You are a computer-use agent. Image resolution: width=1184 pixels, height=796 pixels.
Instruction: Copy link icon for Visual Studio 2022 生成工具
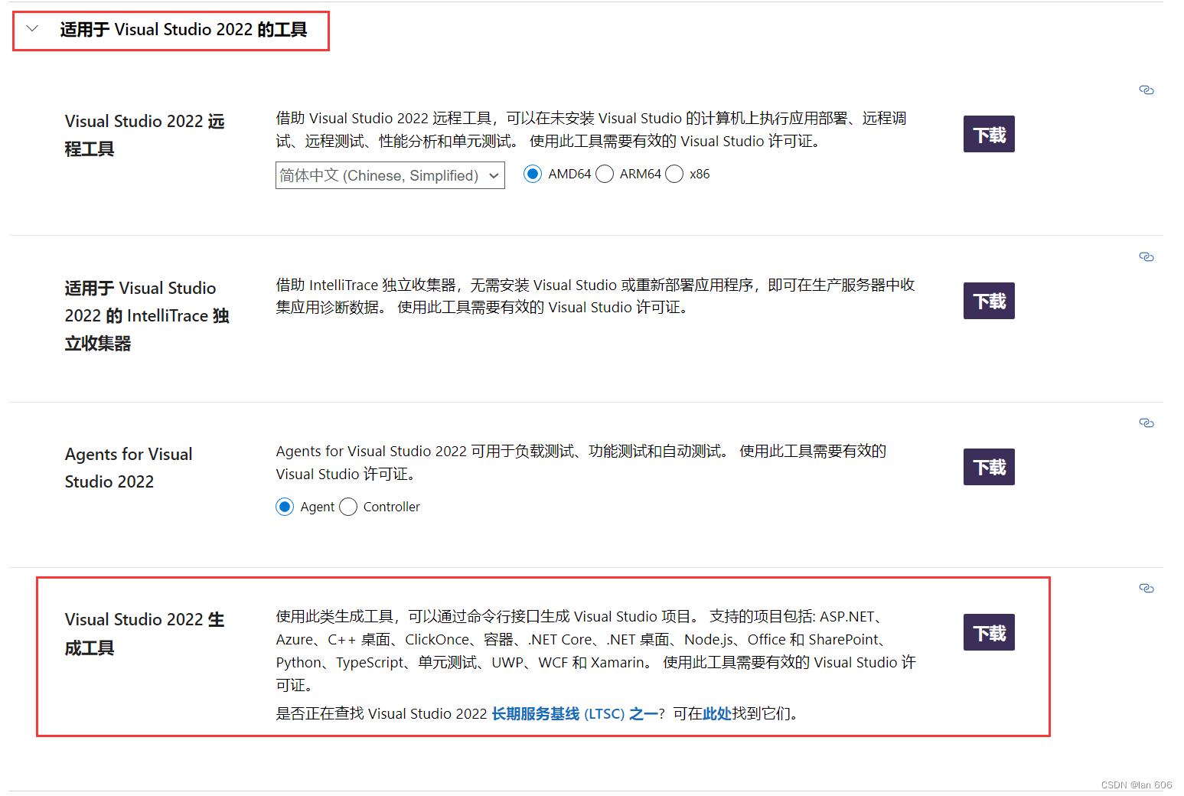tap(1146, 589)
